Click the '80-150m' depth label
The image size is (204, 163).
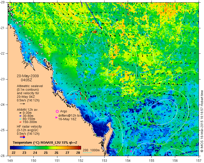pyautogui.click(x=29, y=119)
